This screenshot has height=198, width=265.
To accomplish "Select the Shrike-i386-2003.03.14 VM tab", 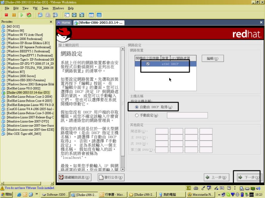I will (99, 23).
